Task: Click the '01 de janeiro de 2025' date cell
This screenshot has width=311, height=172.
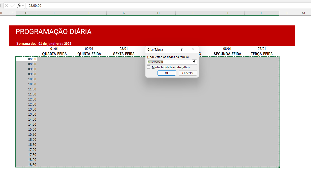Action: click(55, 44)
